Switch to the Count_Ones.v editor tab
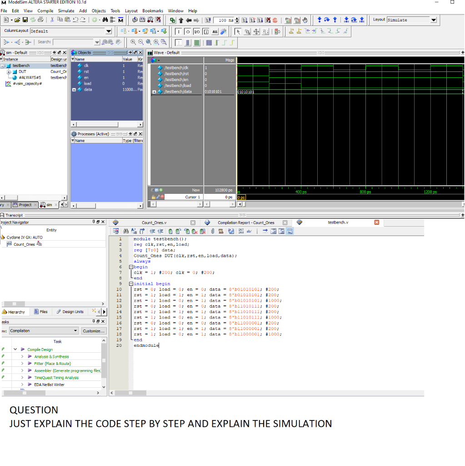This screenshot has width=465, height=466. [x=154, y=223]
